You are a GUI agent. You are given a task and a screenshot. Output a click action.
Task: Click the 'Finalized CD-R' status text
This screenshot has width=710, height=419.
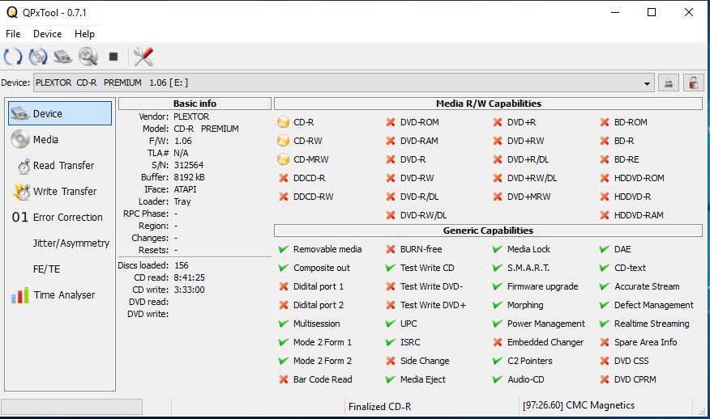coord(379,406)
